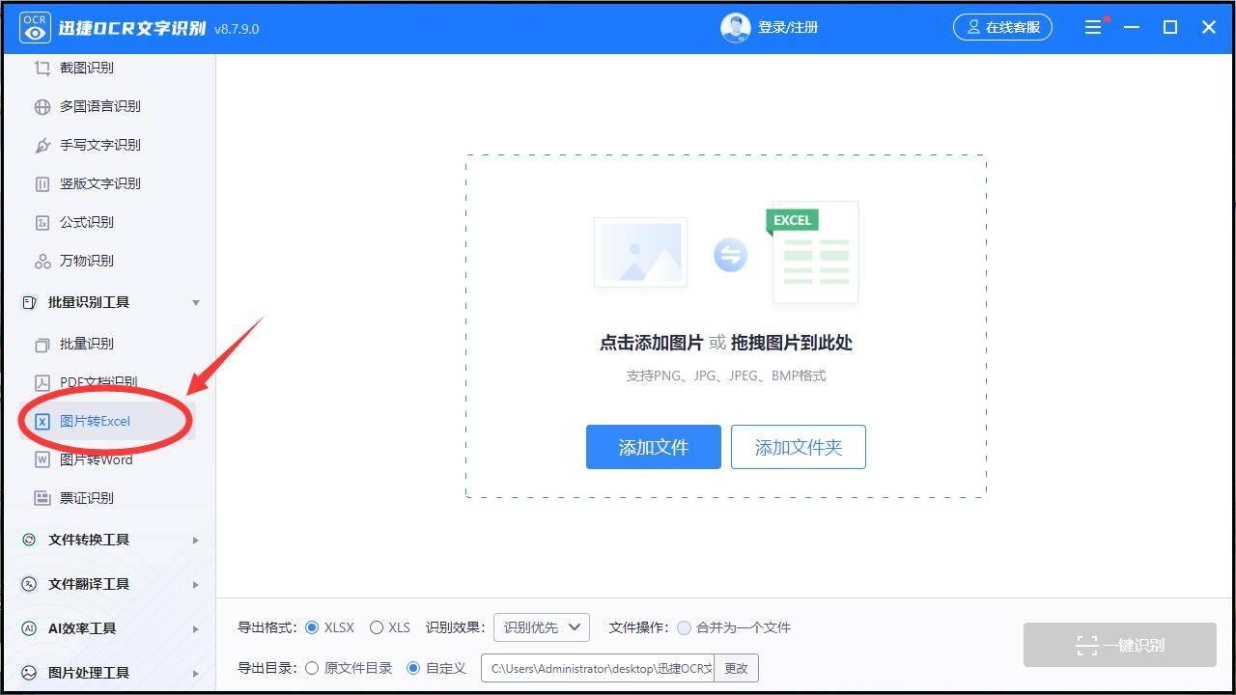Open 在线客服 support button

click(x=1002, y=28)
